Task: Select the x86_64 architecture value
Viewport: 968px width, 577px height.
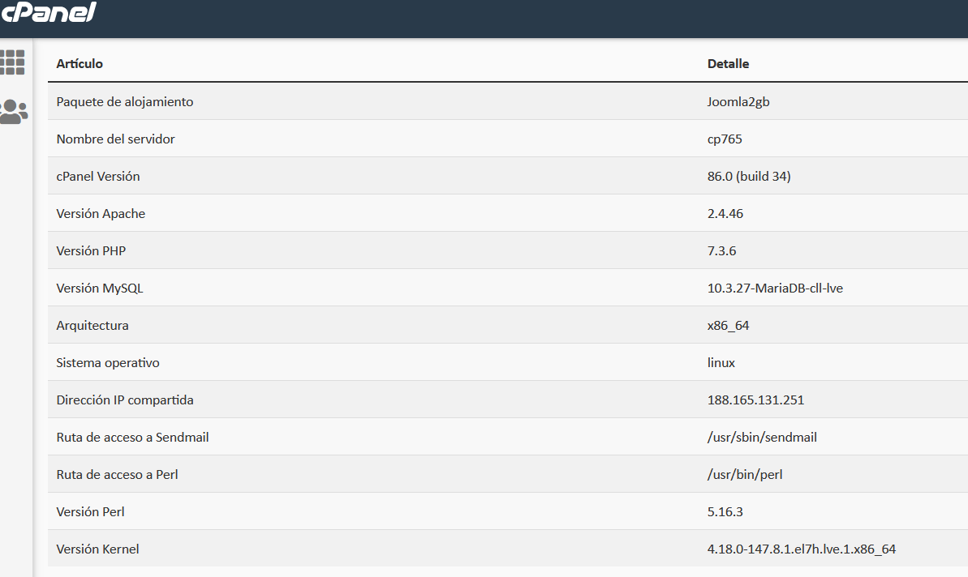Action: coord(728,326)
